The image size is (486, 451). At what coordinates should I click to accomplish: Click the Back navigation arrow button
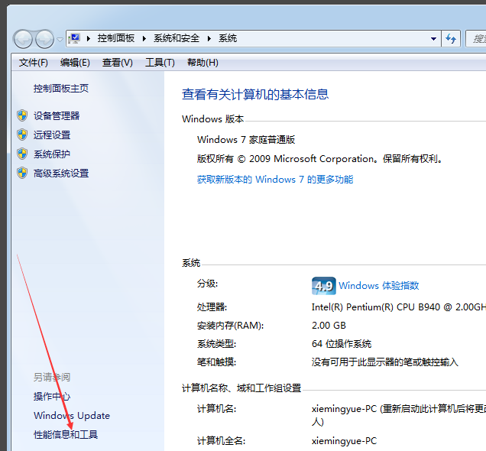click(23, 38)
